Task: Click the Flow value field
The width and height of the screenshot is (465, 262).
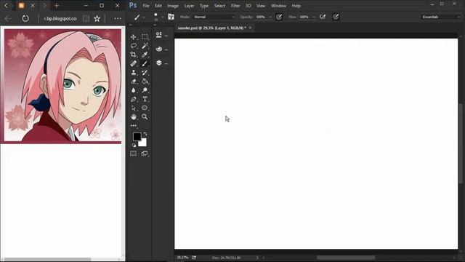Action: 305,17
